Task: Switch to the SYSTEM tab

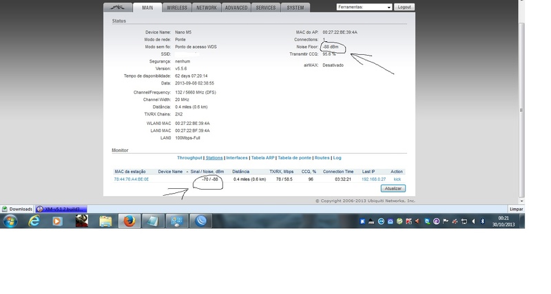Action: point(295,8)
